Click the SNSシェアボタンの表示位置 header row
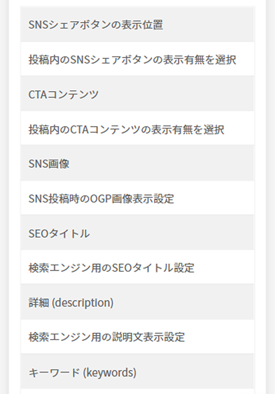 137,25
